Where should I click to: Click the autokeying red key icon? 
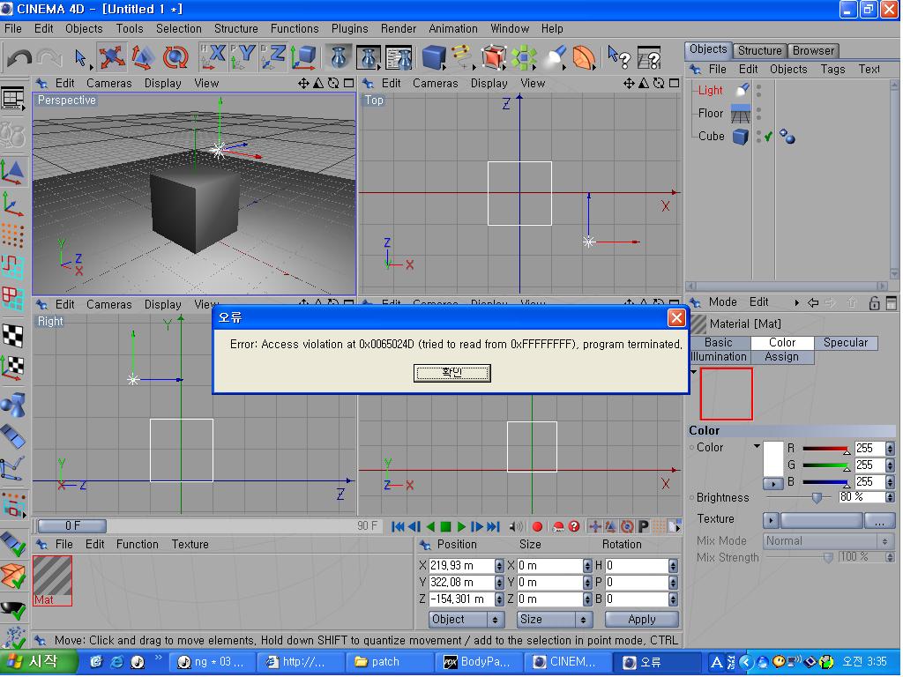(x=557, y=526)
